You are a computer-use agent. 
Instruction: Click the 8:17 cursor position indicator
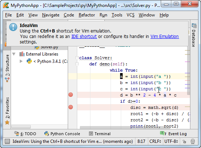(x=141, y=141)
